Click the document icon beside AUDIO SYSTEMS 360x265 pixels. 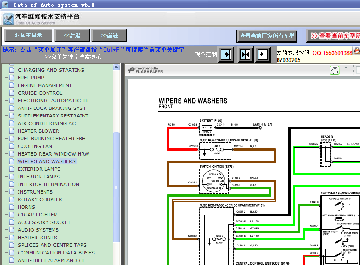point(12,229)
